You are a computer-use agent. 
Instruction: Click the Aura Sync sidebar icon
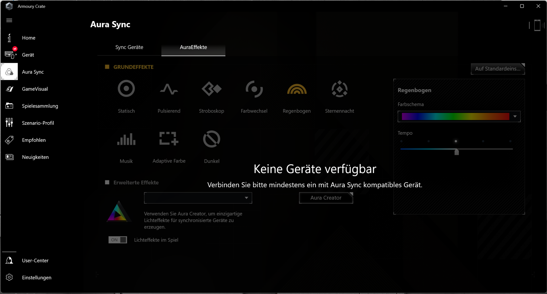(9, 72)
